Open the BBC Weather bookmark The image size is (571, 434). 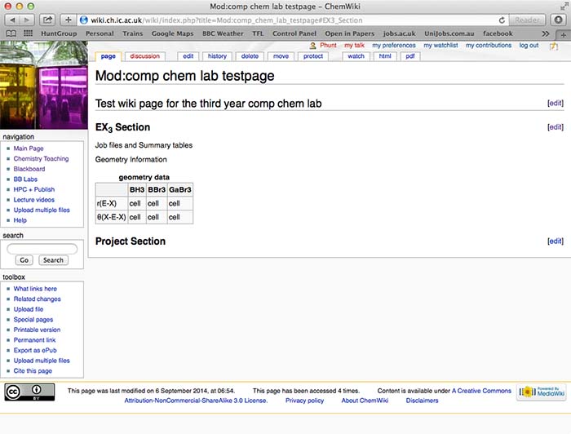pos(223,33)
